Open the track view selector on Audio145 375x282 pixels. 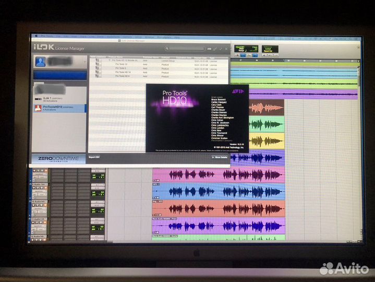38,208
